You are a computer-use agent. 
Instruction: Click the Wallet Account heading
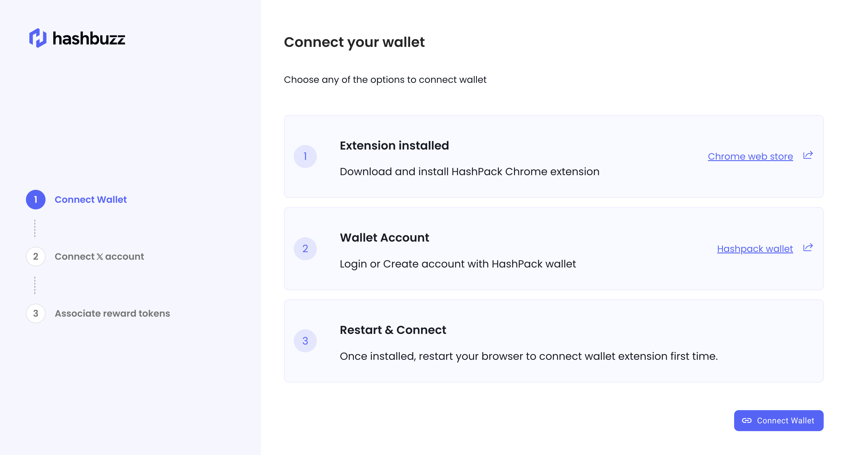[384, 238]
